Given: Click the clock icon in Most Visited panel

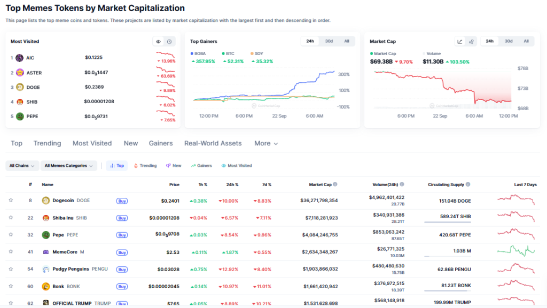Looking at the screenshot, I should [x=170, y=41].
